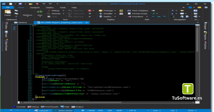Toggle Auto Layout in status bar
This screenshot has height=112, width=214.
[x=64, y=110]
